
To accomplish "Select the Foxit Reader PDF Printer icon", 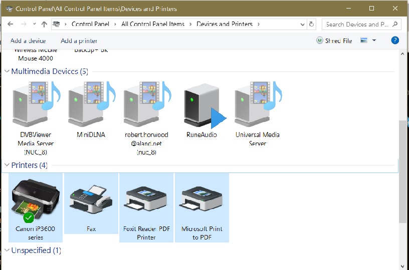I will point(146,198).
